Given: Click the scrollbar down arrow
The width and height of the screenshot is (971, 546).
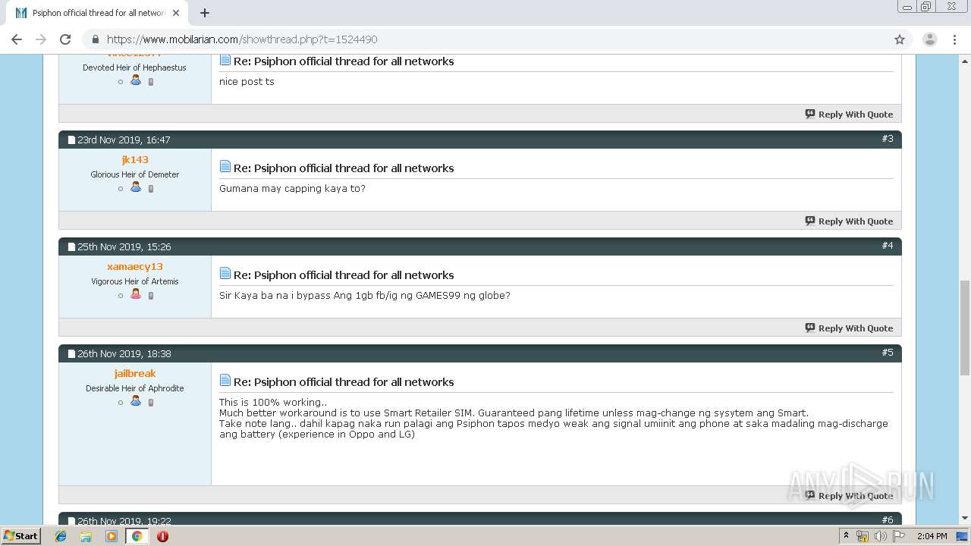Looking at the screenshot, I should (964, 519).
